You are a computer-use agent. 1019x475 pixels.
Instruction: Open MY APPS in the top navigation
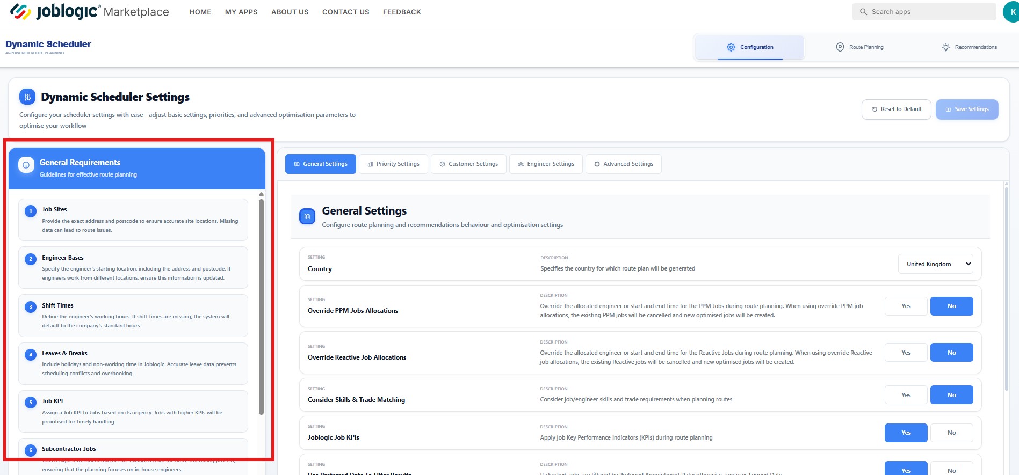(241, 12)
